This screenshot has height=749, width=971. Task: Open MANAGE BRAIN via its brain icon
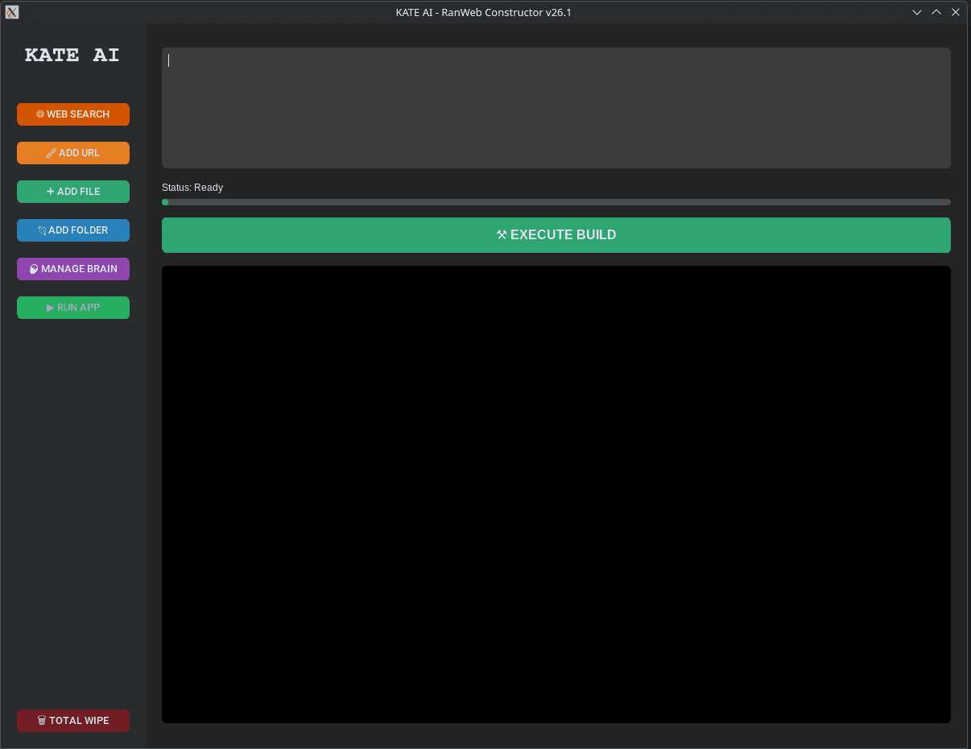coord(35,269)
